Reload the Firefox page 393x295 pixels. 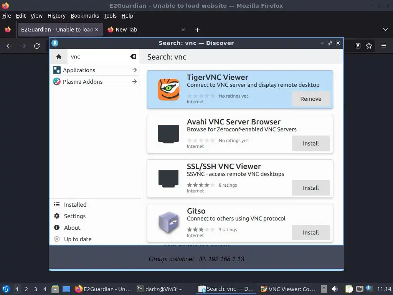coord(37,46)
